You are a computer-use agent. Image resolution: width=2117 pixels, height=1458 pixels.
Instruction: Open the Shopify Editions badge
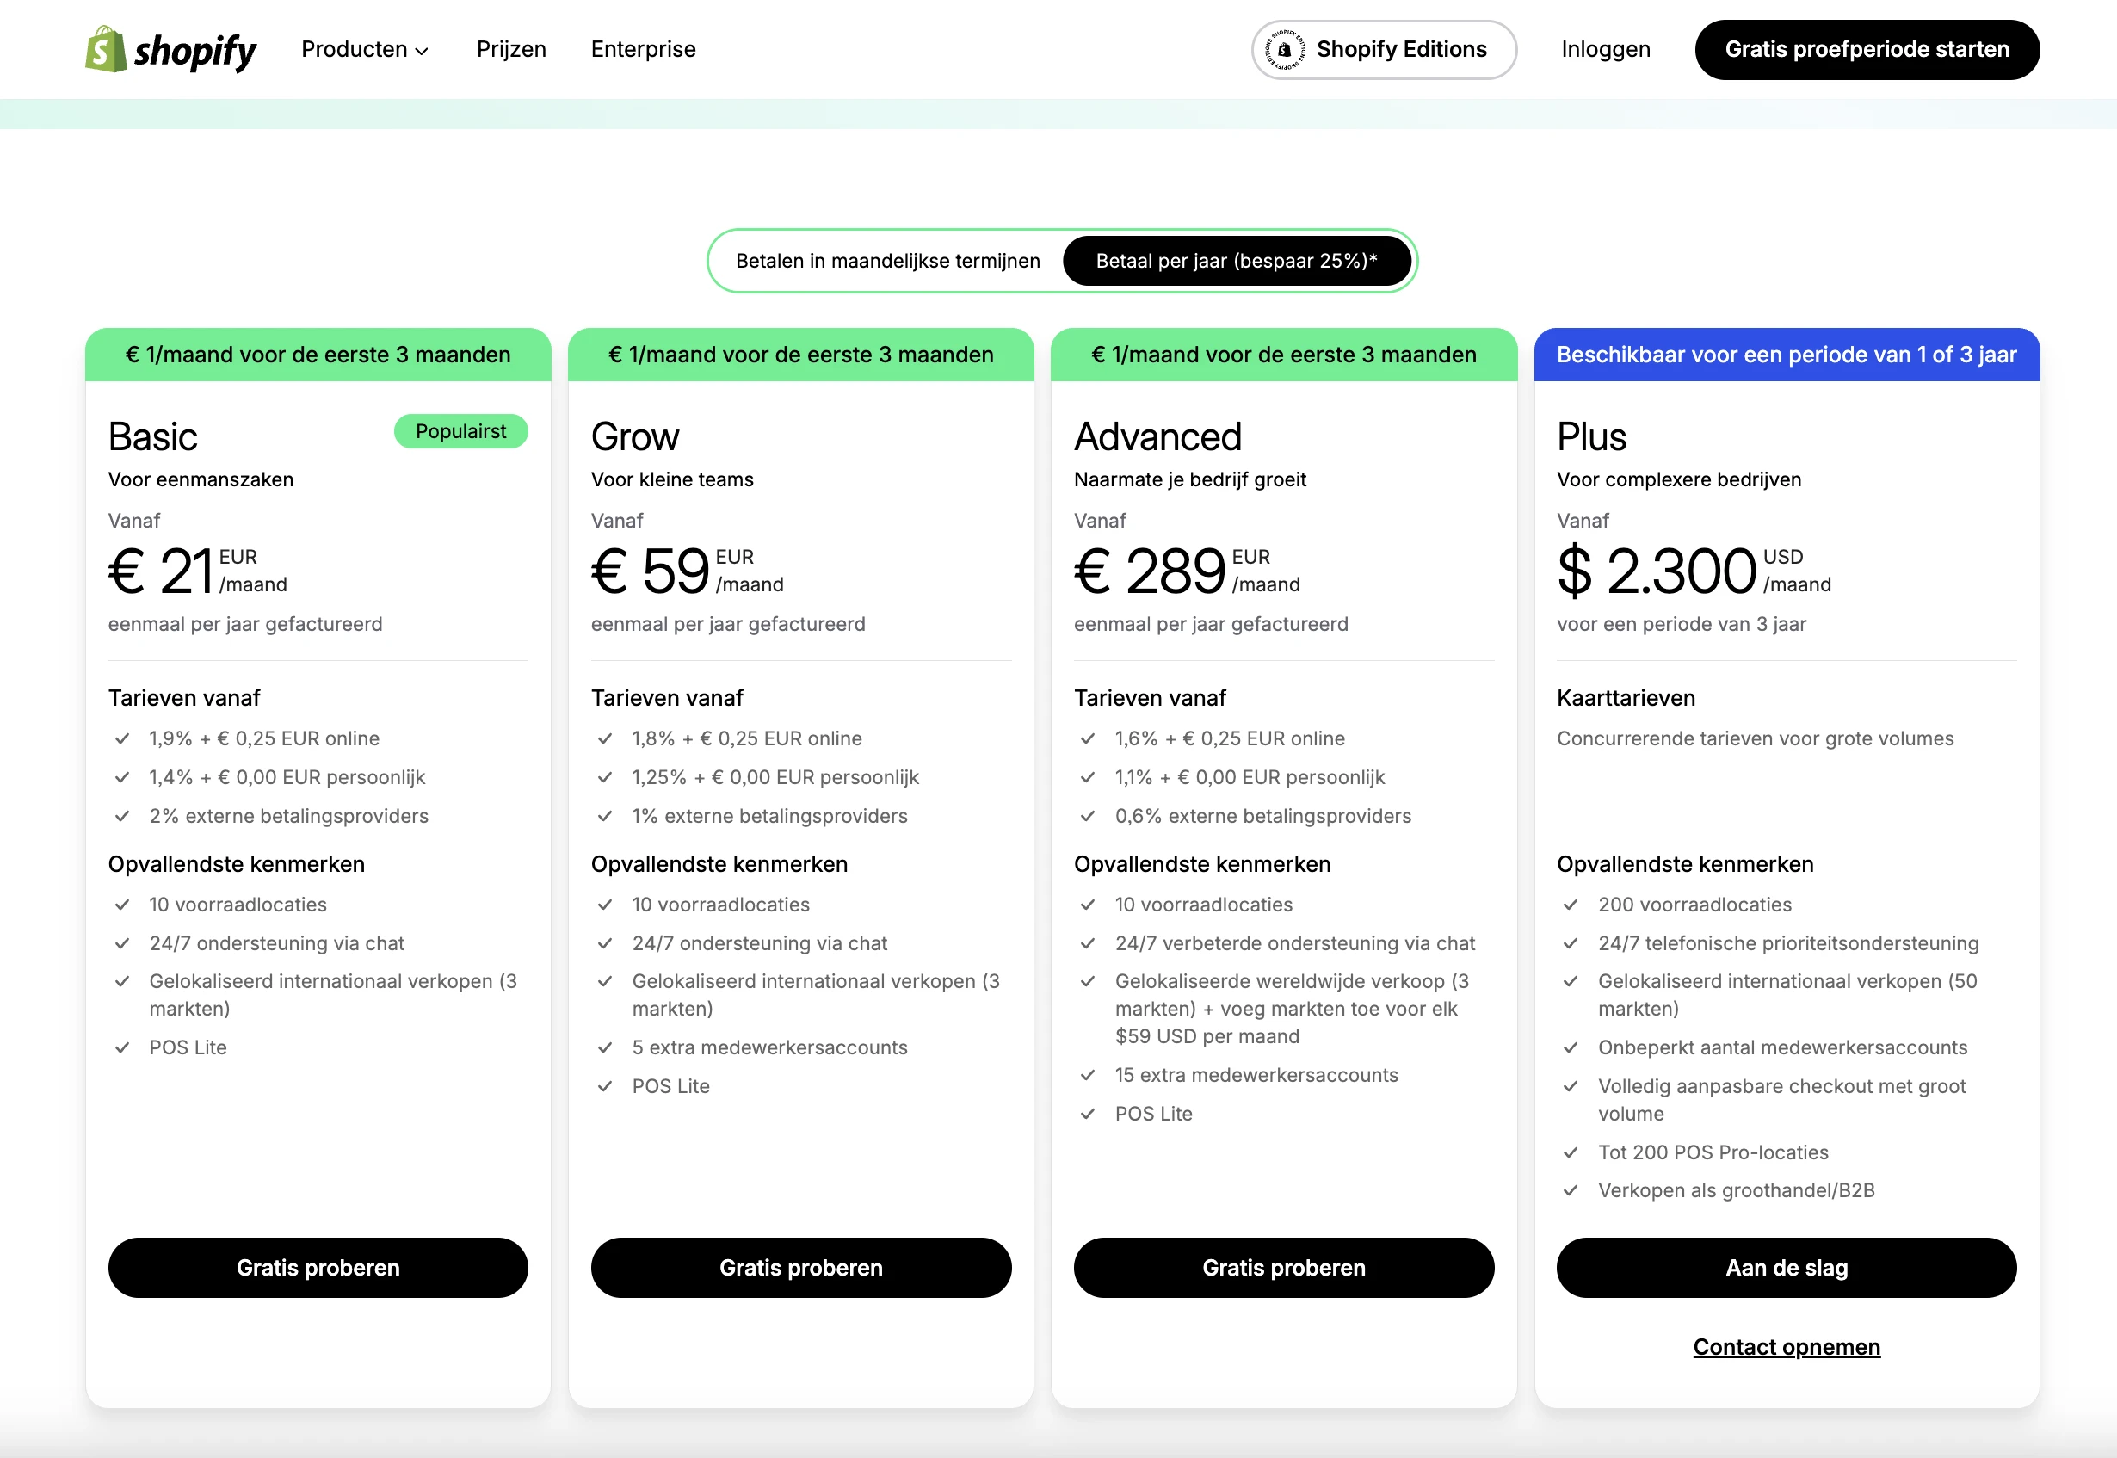coord(1382,49)
